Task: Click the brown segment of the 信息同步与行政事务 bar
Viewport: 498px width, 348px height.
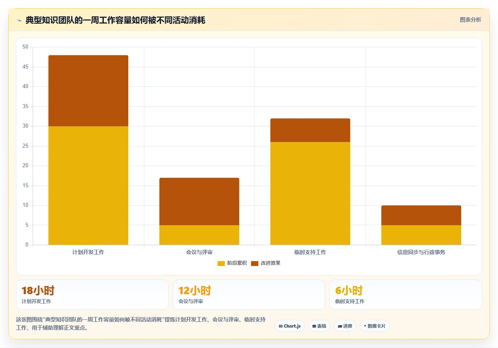Action: pyautogui.click(x=421, y=215)
